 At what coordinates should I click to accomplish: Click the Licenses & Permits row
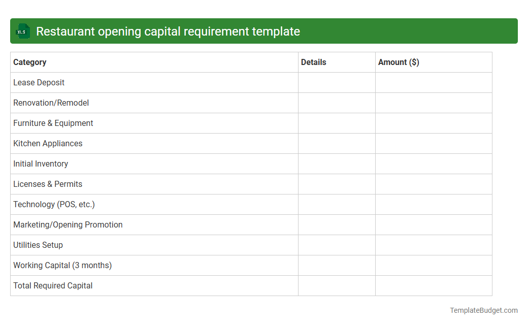(48, 184)
